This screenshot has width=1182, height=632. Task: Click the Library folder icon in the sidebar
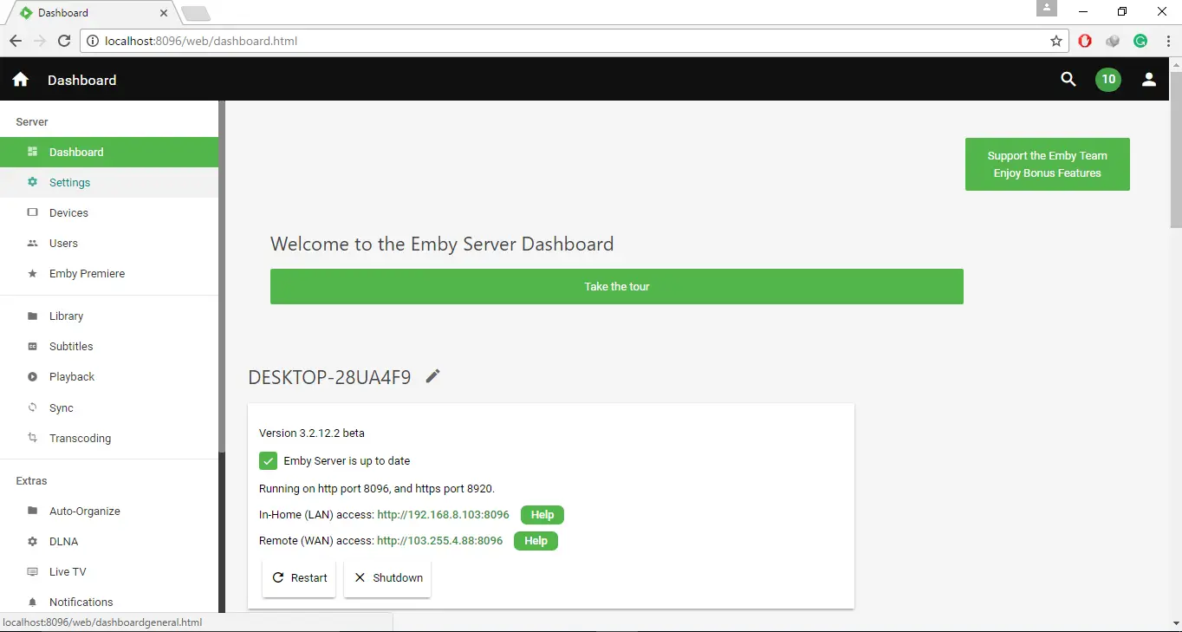(x=33, y=316)
